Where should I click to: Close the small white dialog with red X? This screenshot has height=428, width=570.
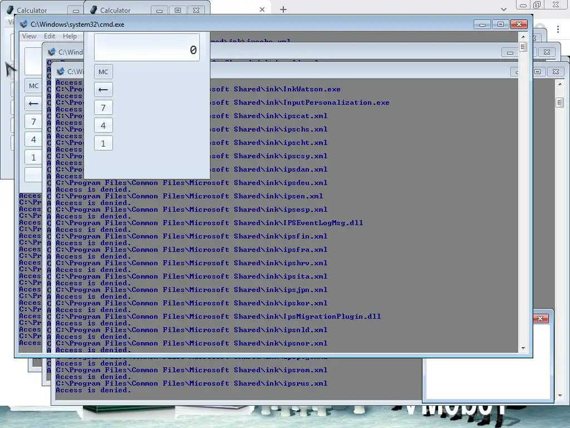(540, 318)
